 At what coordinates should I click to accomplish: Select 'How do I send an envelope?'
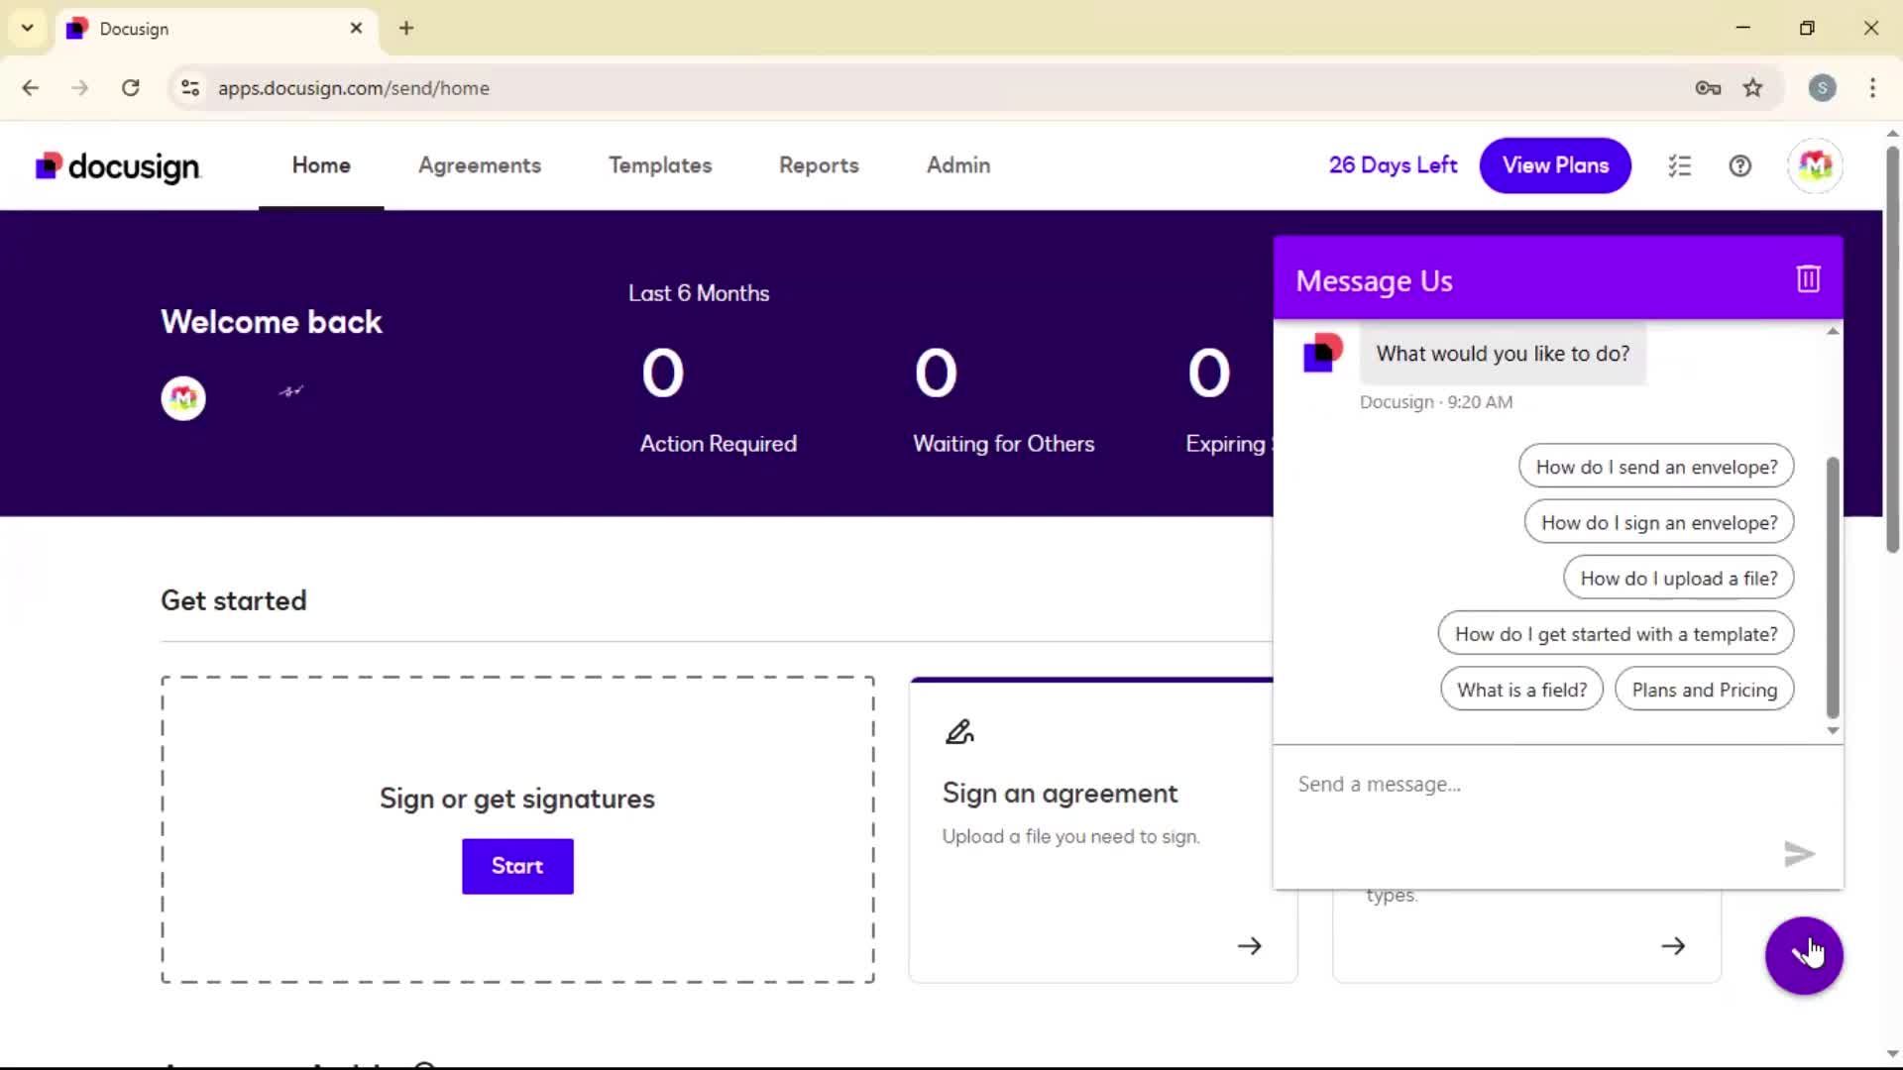(1656, 467)
